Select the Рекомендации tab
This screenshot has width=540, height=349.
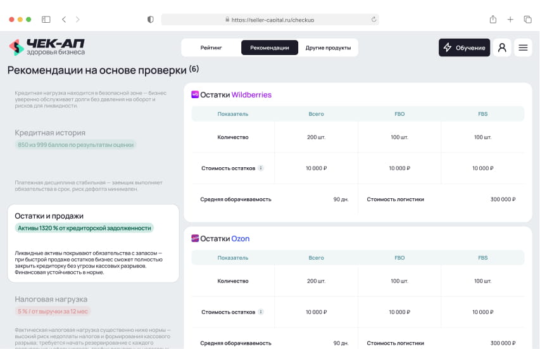pyautogui.click(x=270, y=48)
